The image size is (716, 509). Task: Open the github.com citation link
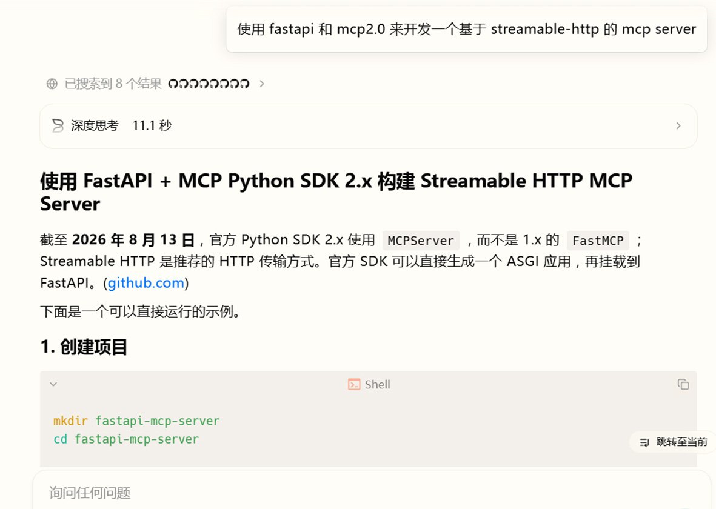146,283
